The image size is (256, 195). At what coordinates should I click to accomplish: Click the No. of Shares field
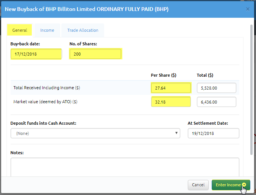click(x=95, y=54)
